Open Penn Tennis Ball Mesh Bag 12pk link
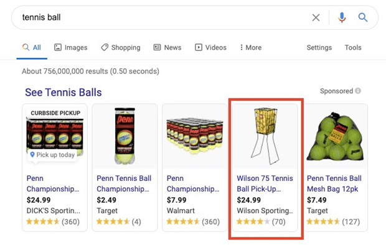 334,183
